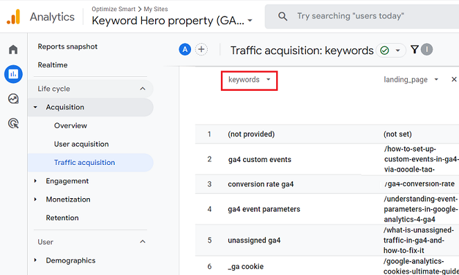
Task: Click the 'conversion rate ga4' keyword
Action: click(260, 184)
